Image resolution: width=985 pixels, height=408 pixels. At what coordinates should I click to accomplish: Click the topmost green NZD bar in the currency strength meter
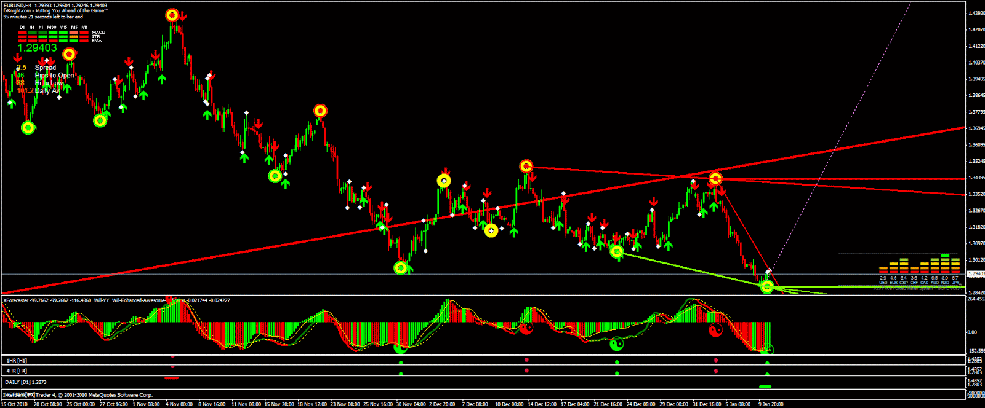[x=945, y=255]
